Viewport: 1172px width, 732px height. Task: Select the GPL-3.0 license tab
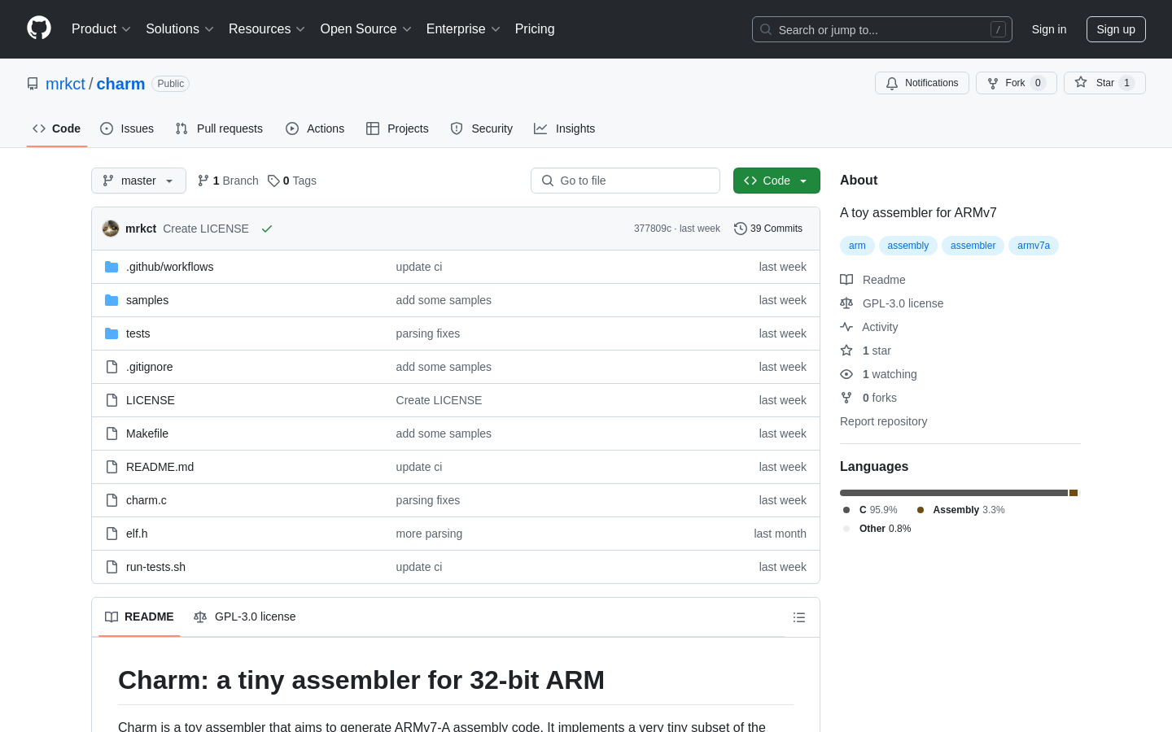(x=245, y=617)
